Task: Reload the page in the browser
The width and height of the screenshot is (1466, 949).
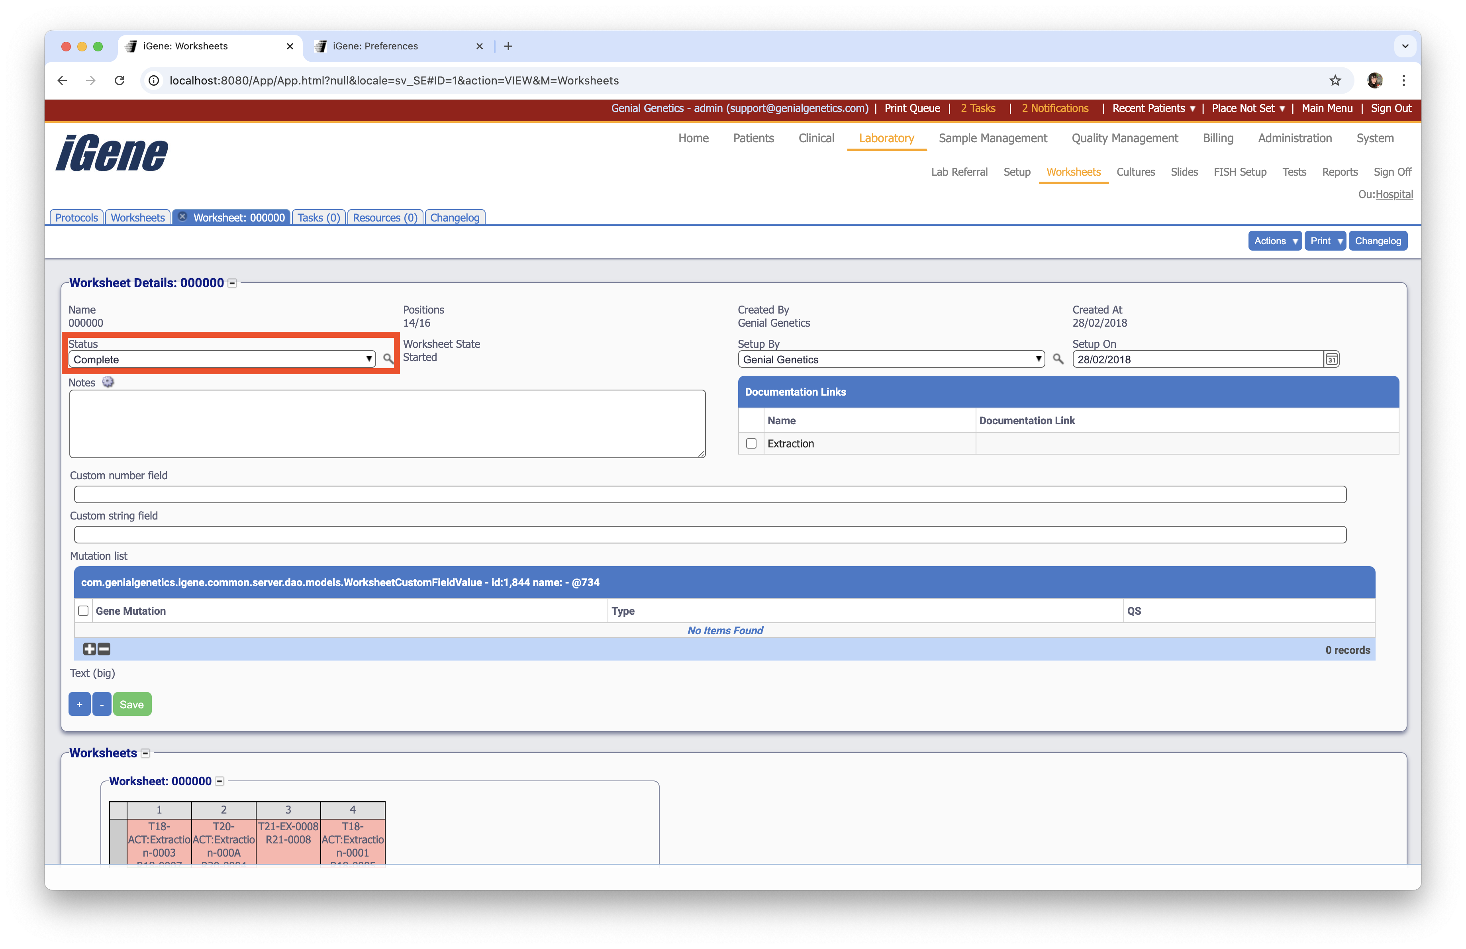Action: pyautogui.click(x=120, y=80)
